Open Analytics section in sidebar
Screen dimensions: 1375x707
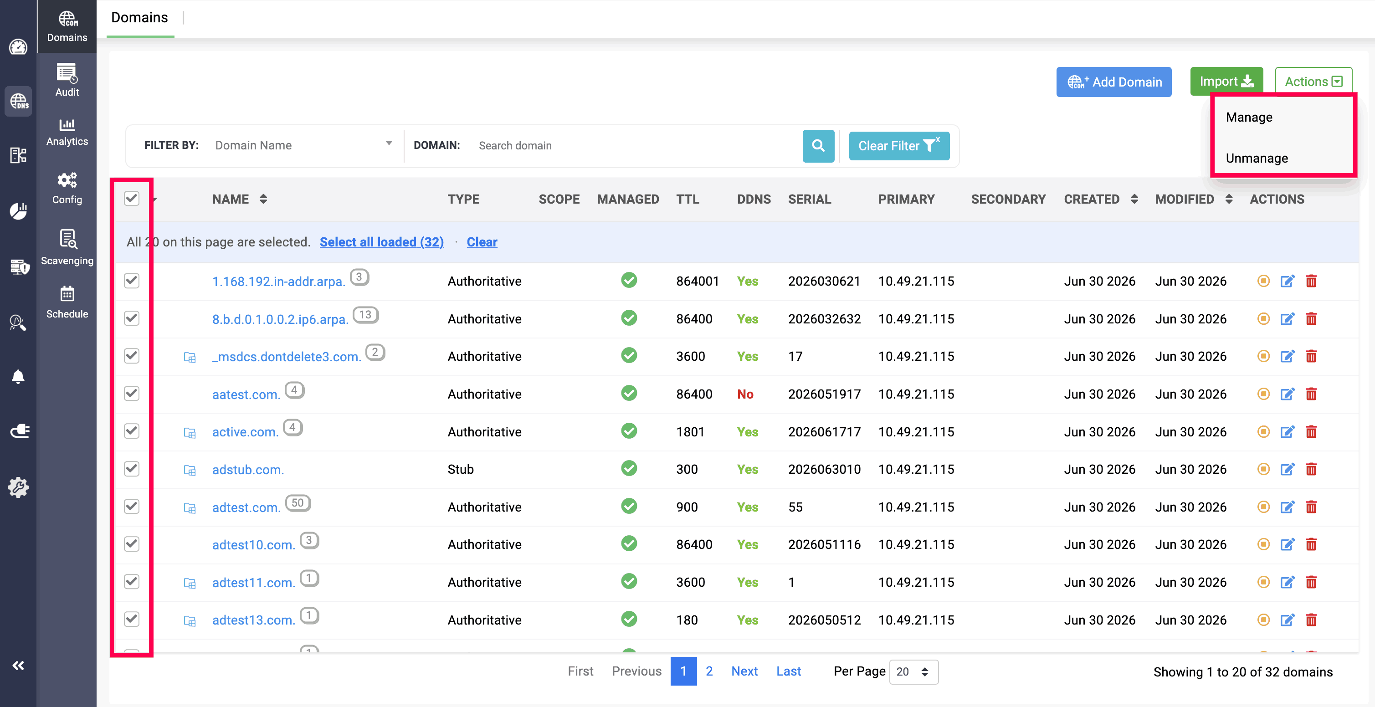pyautogui.click(x=67, y=131)
